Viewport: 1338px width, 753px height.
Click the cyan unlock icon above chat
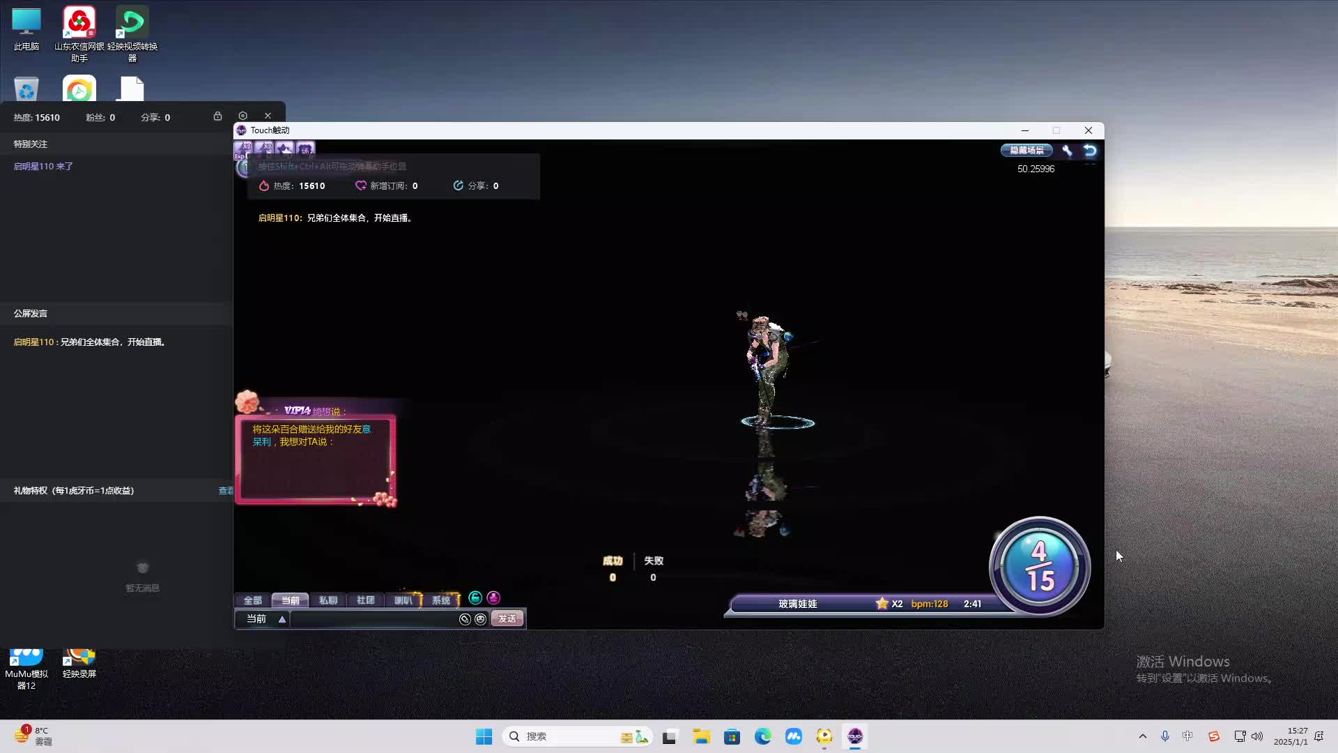coord(475,598)
